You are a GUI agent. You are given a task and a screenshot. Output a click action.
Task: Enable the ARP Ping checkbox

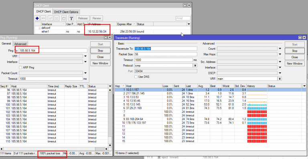point(20,67)
